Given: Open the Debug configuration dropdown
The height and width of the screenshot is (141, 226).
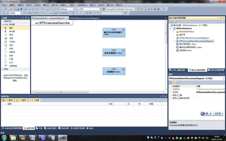Looking at the screenshot, I should pyautogui.click(x=67, y=9).
